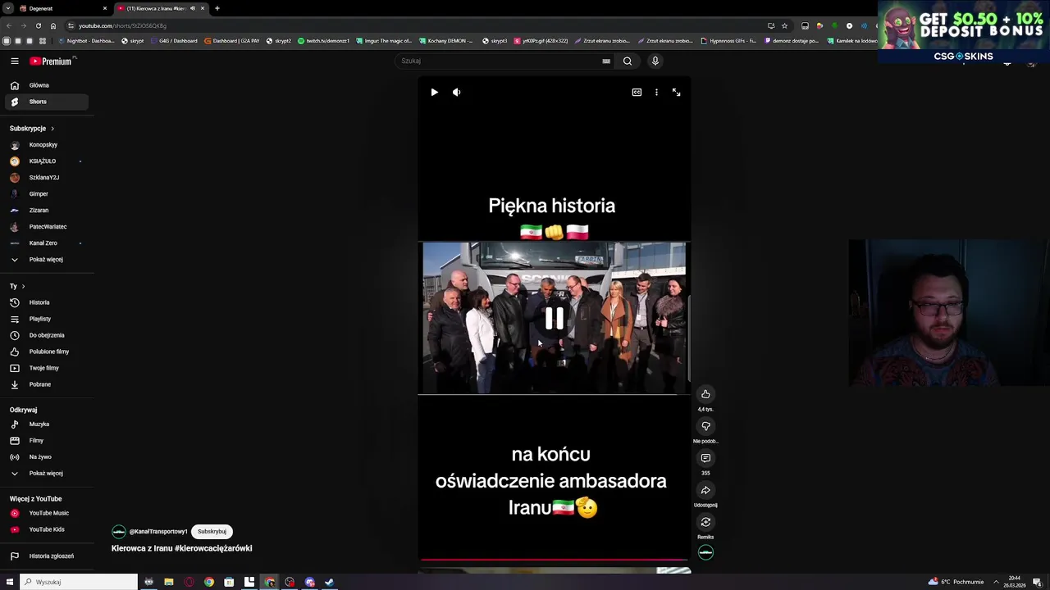1050x590 pixels.
Task: Open Twoje filmy in the sidebar
Action: coord(46,368)
